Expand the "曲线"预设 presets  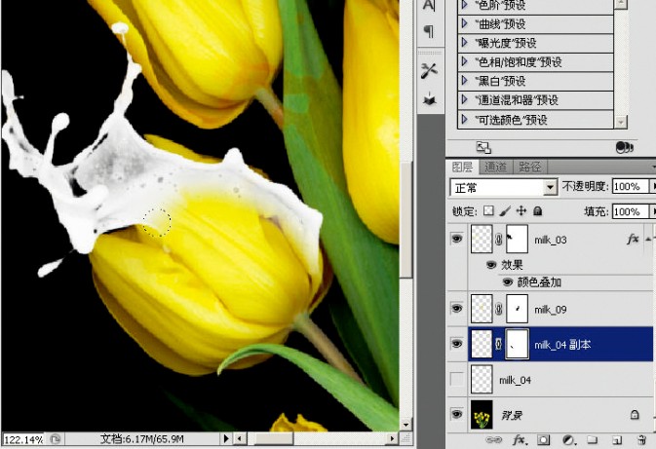464,23
